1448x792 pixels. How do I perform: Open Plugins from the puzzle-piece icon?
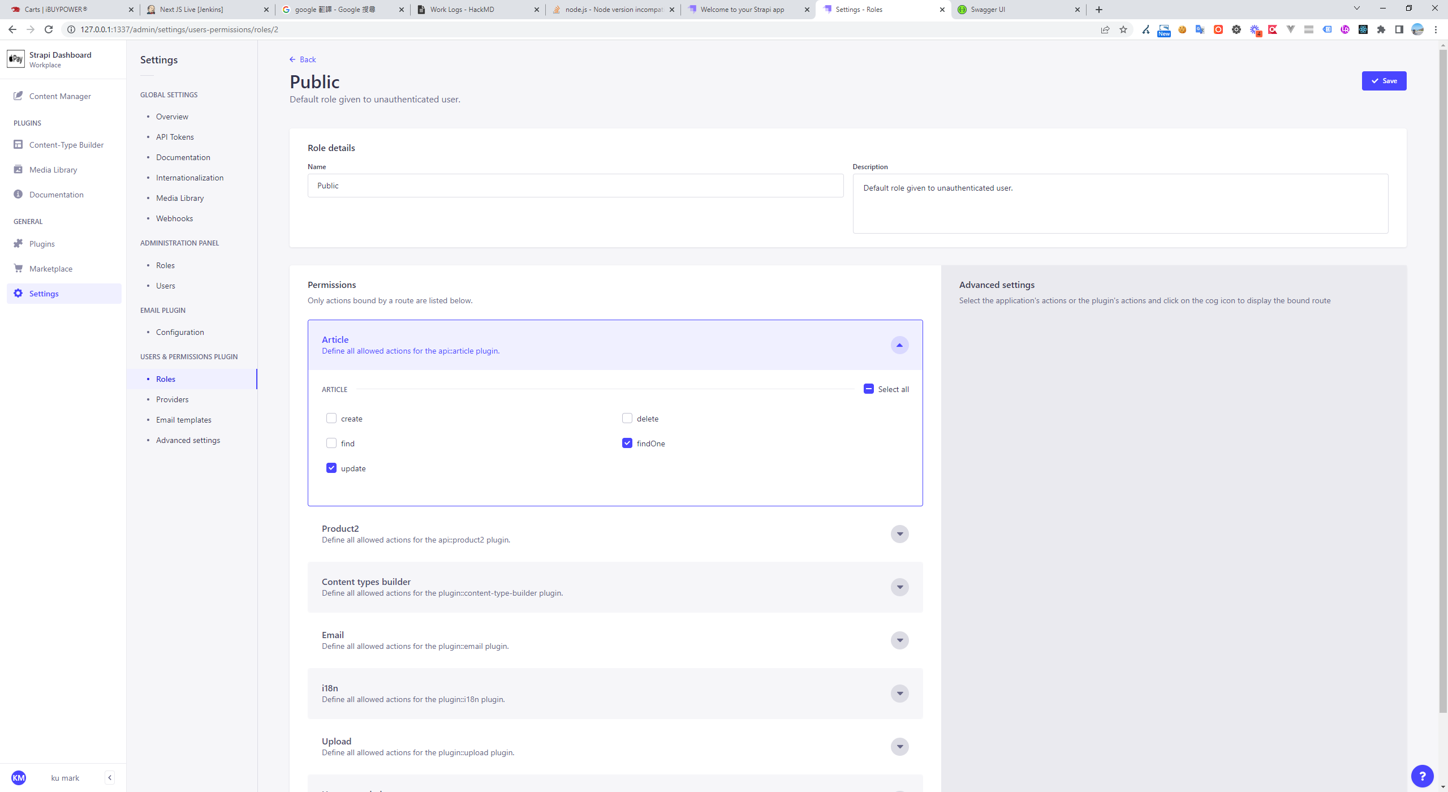click(x=18, y=244)
